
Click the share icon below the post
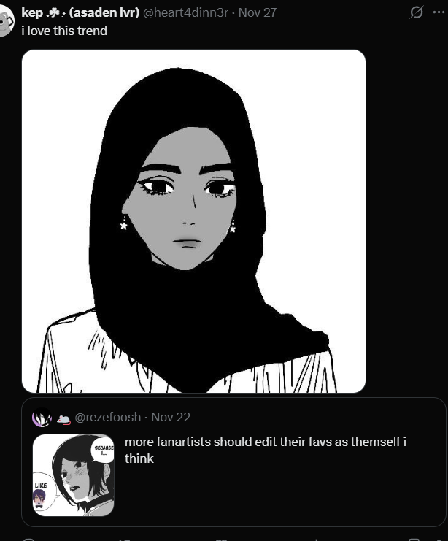[x=438, y=539]
